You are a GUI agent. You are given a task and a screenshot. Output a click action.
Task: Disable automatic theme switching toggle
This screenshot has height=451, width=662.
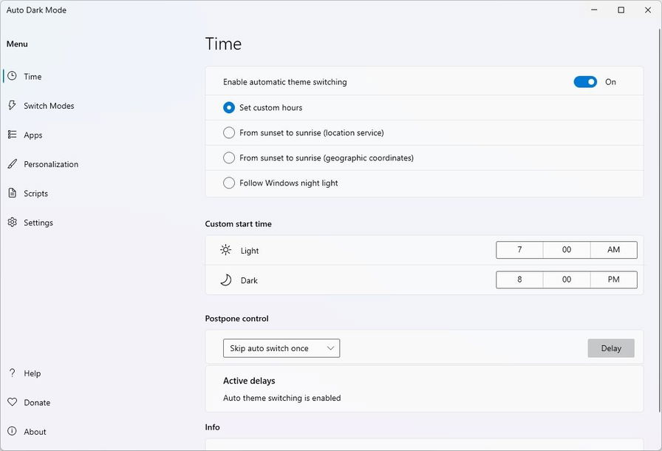pos(585,82)
